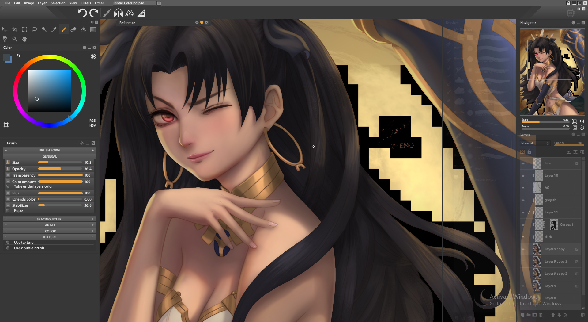Select the Magic Wand tool

coord(44,29)
